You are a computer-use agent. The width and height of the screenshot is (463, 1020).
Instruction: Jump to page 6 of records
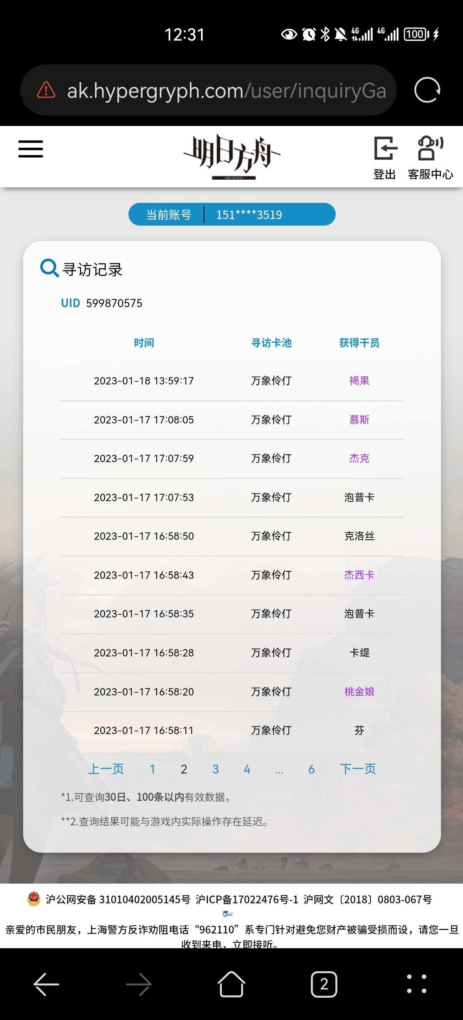click(x=312, y=769)
